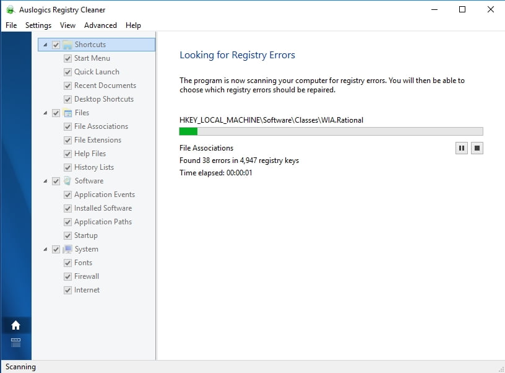Disable the File Extensions checkbox
The height and width of the screenshot is (373, 505).
pos(67,140)
